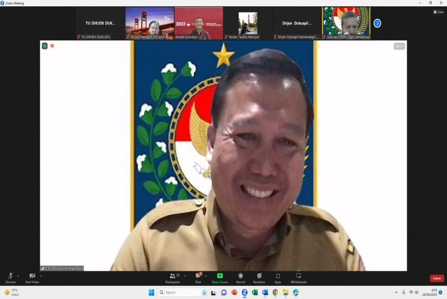Select Dukcapil DKN Sigit participant tile
Viewport: 447px width, 299px height.
[x=346, y=23]
